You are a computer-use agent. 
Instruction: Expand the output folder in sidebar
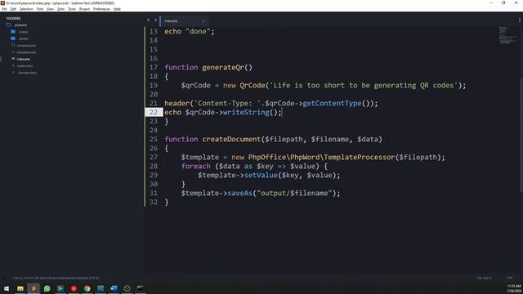[x=24, y=32]
